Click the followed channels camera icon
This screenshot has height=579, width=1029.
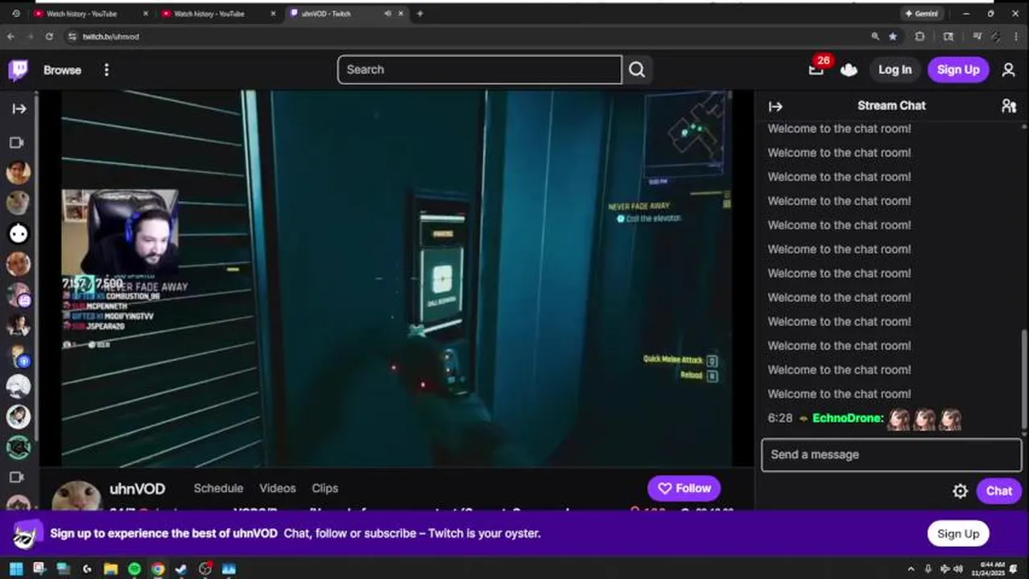click(x=16, y=142)
